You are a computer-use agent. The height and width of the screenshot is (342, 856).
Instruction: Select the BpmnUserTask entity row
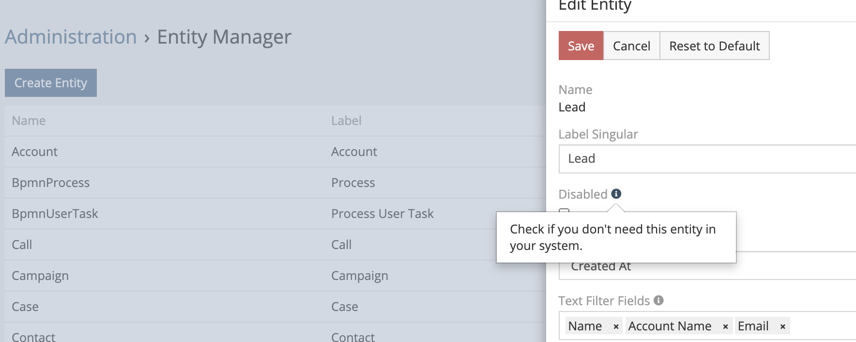55,214
